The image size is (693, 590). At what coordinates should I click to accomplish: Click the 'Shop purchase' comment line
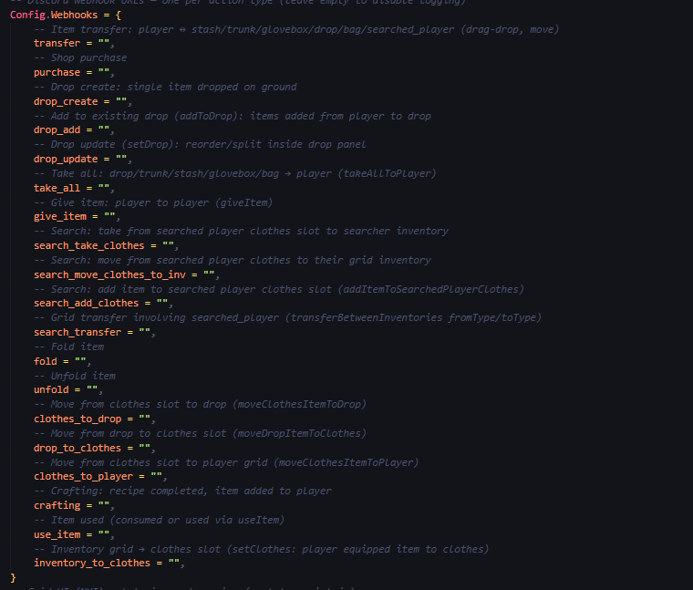pos(80,57)
